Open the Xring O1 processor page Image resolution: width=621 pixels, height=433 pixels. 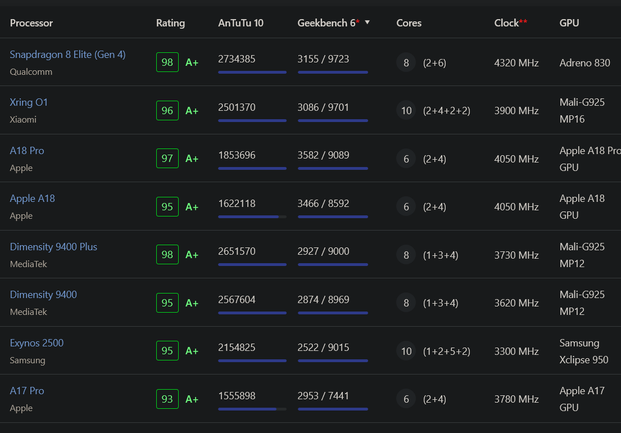point(29,102)
